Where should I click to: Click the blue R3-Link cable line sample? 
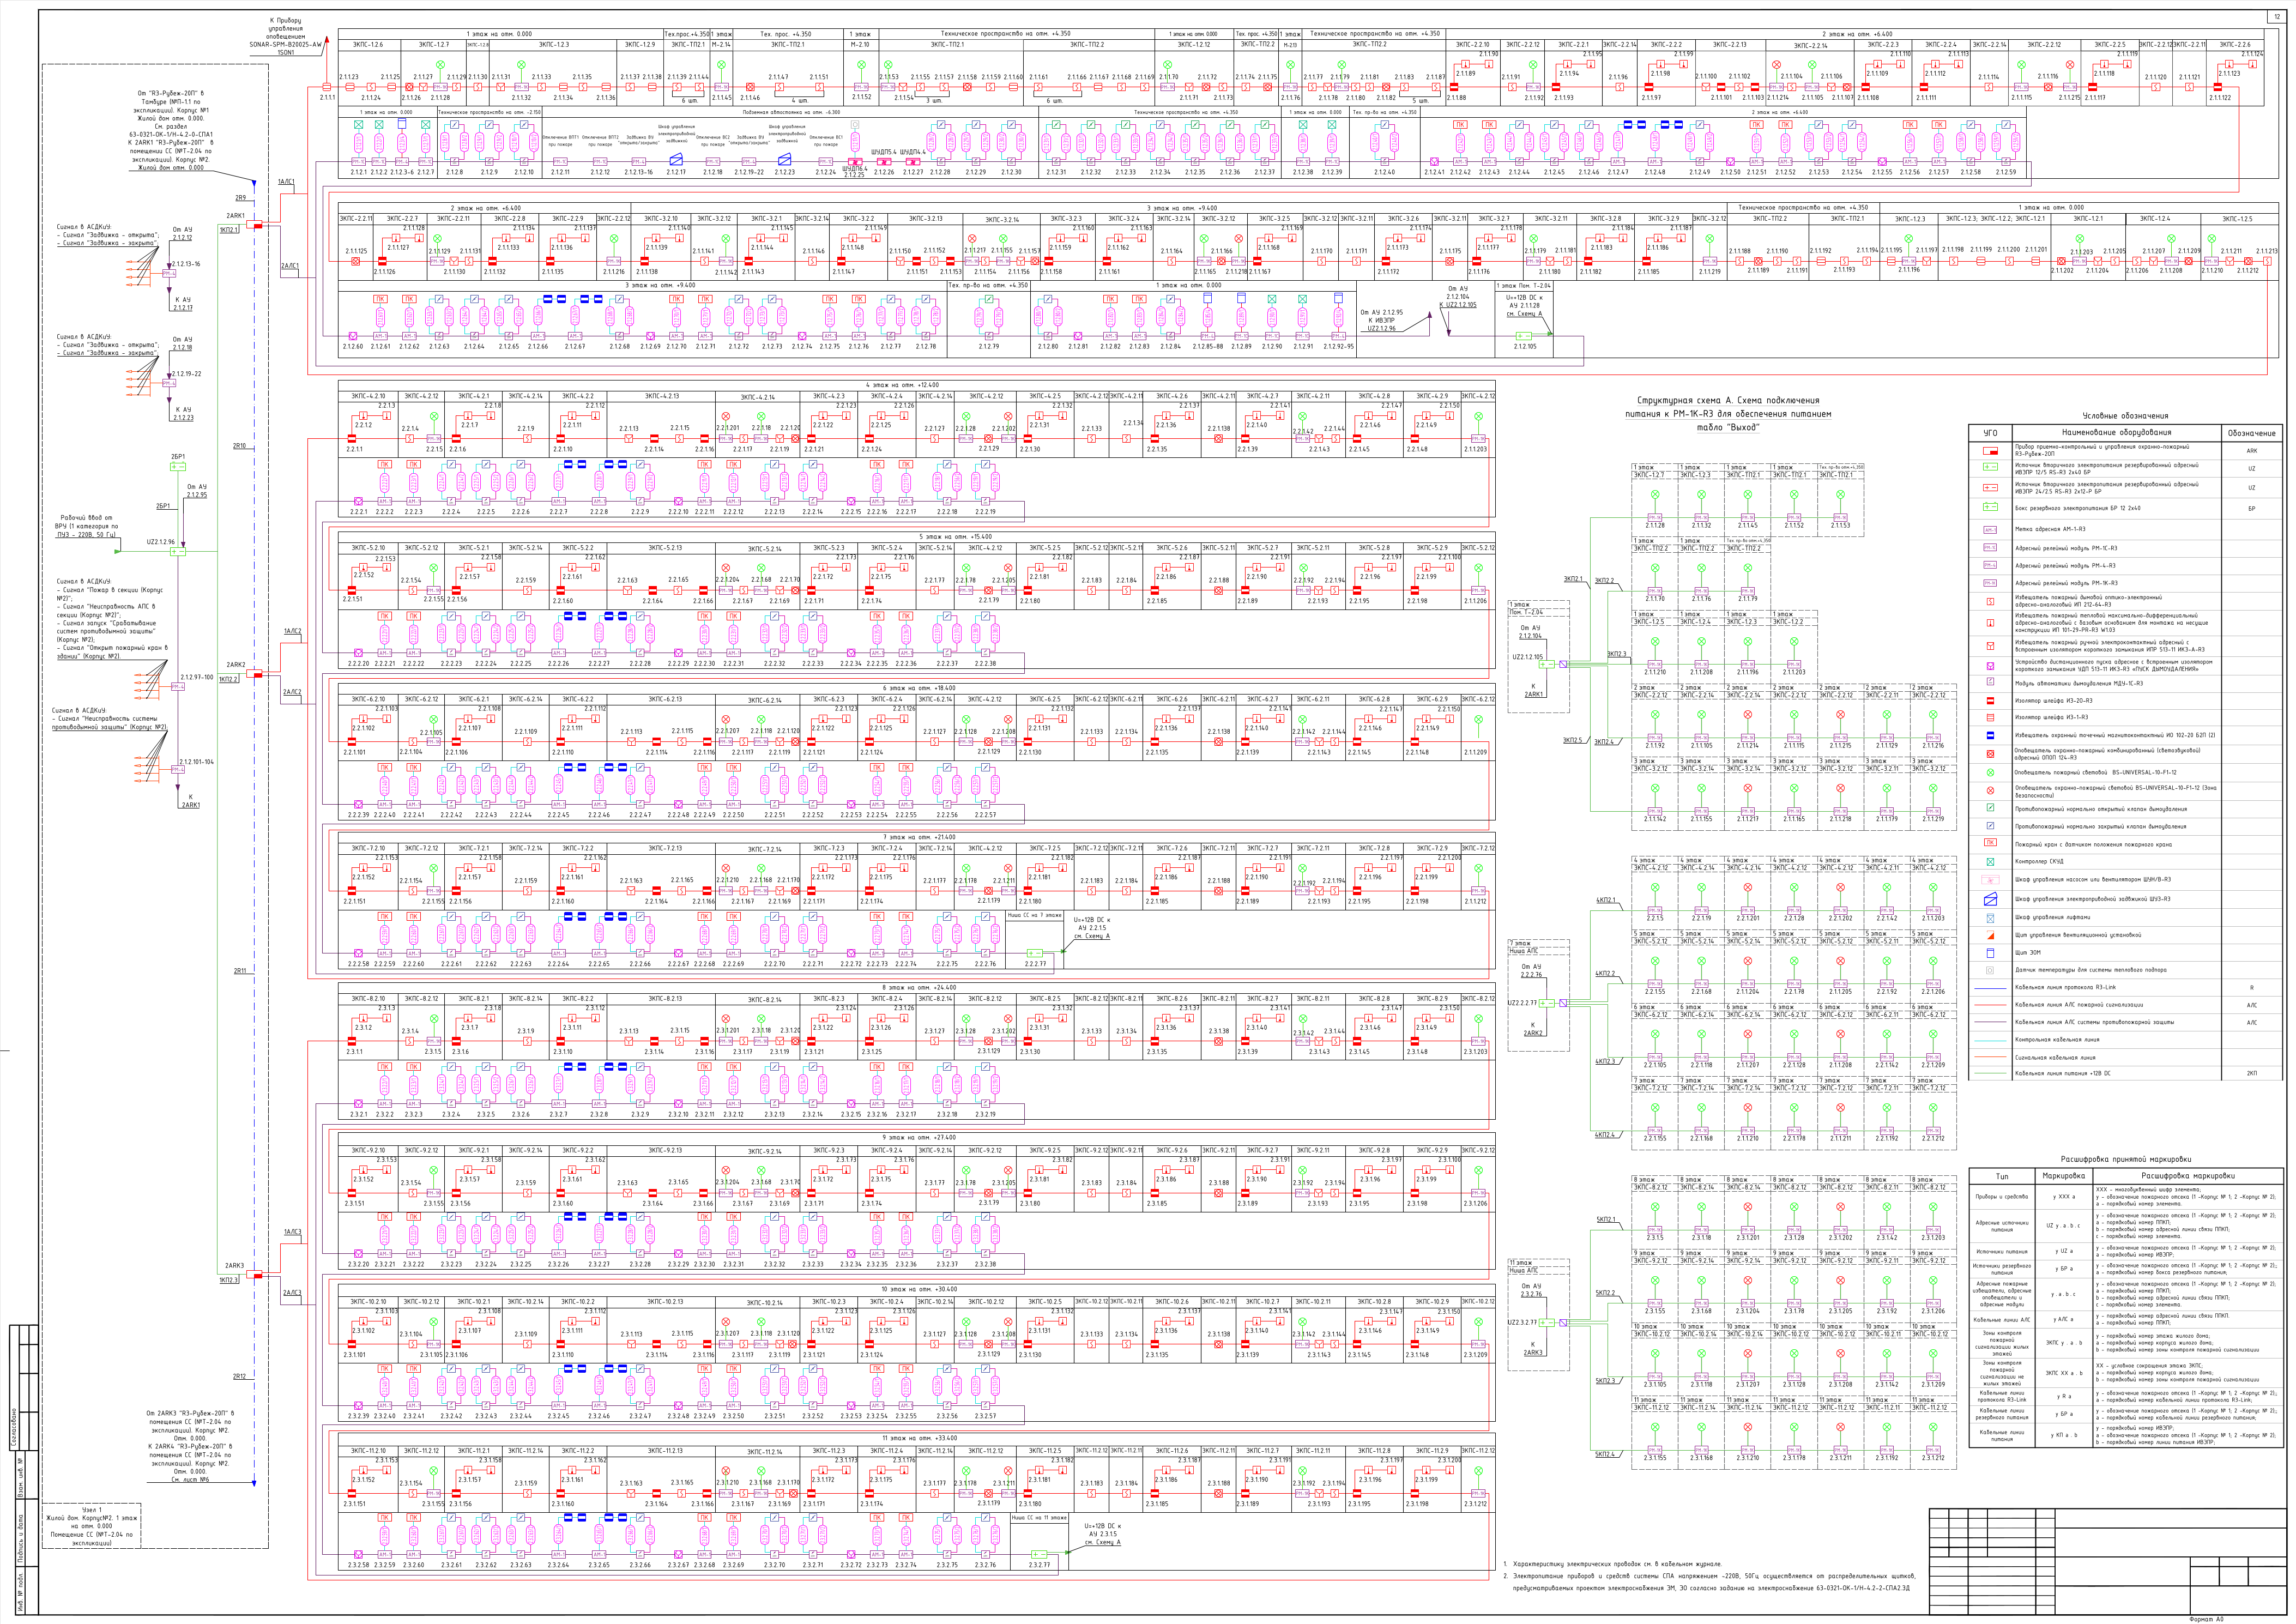click(1990, 988)
